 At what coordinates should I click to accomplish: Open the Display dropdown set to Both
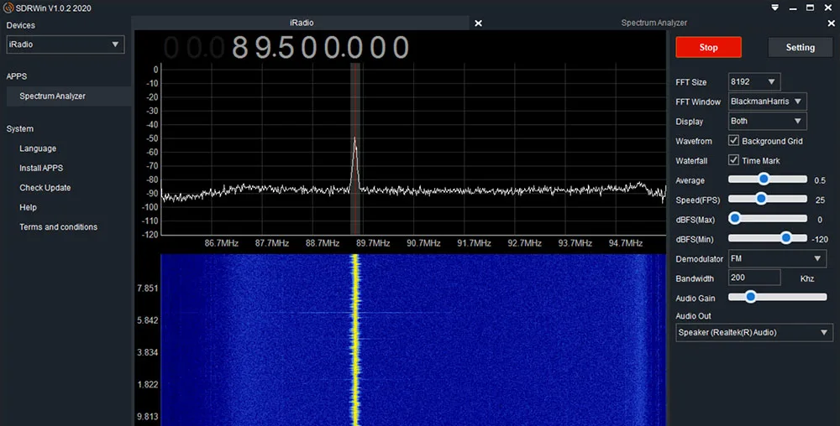[x=767, y=121]
